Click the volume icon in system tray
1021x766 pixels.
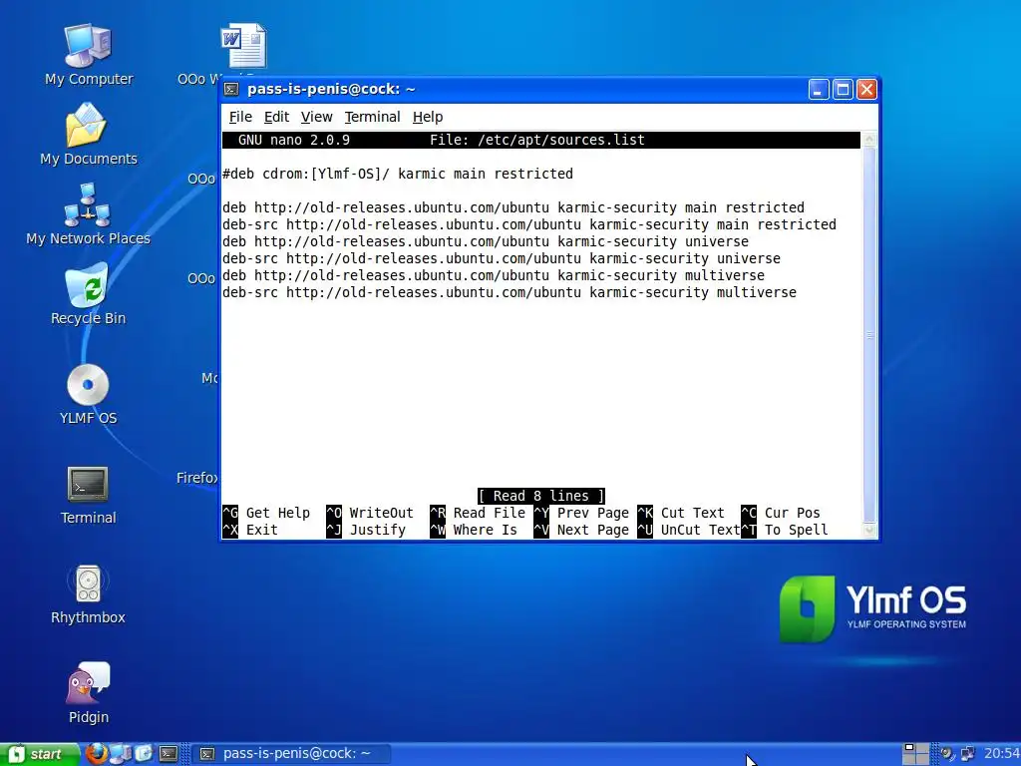tap(947, 754)
